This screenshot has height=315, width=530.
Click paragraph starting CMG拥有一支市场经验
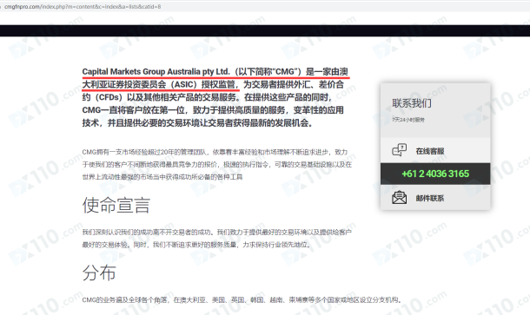(x=216, y=164)
